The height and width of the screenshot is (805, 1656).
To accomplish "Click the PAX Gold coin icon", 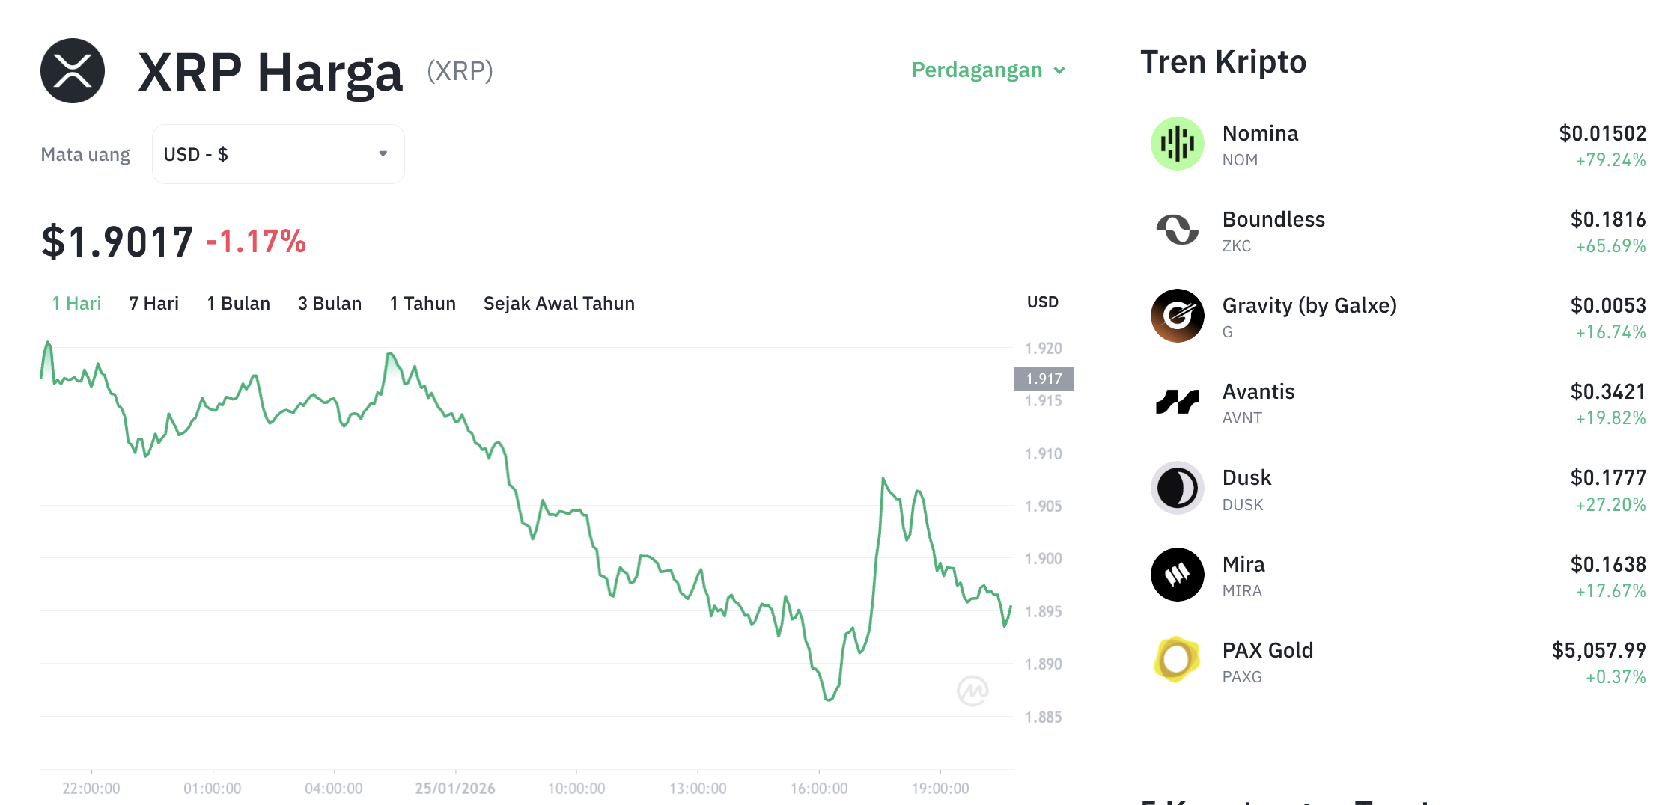I will [1177, 661].
